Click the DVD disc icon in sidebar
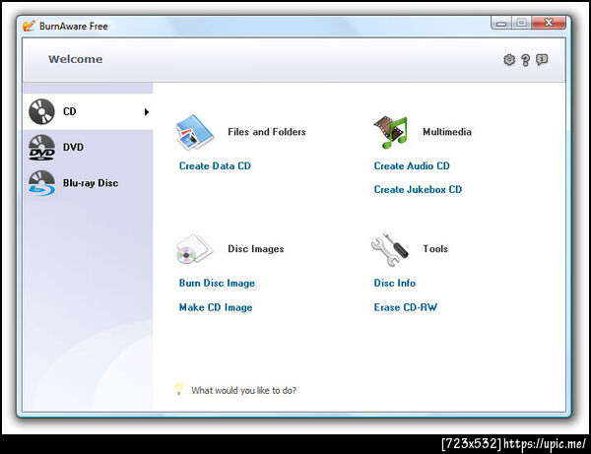The width and height of the screenshot is (591, 454). 41,148
